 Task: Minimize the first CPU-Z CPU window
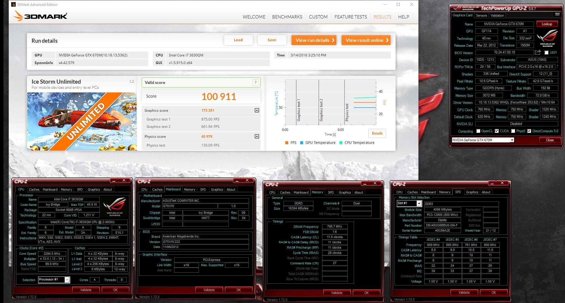pos(114,180)
